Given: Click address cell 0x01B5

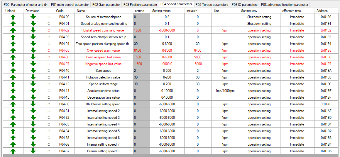Looking at the screenshot, I should click(x=326, y=151).
